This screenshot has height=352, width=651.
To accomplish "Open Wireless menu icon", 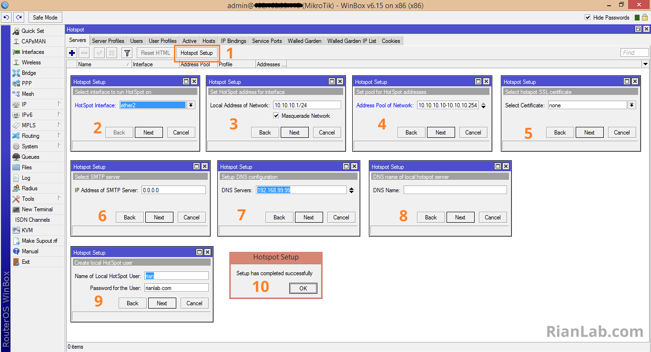I will tap(16, 62).
